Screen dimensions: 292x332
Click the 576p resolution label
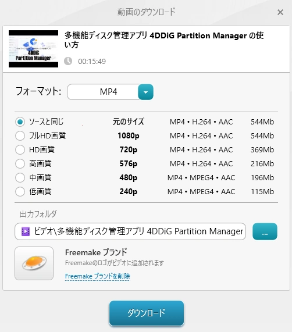[x=129, y=163]
